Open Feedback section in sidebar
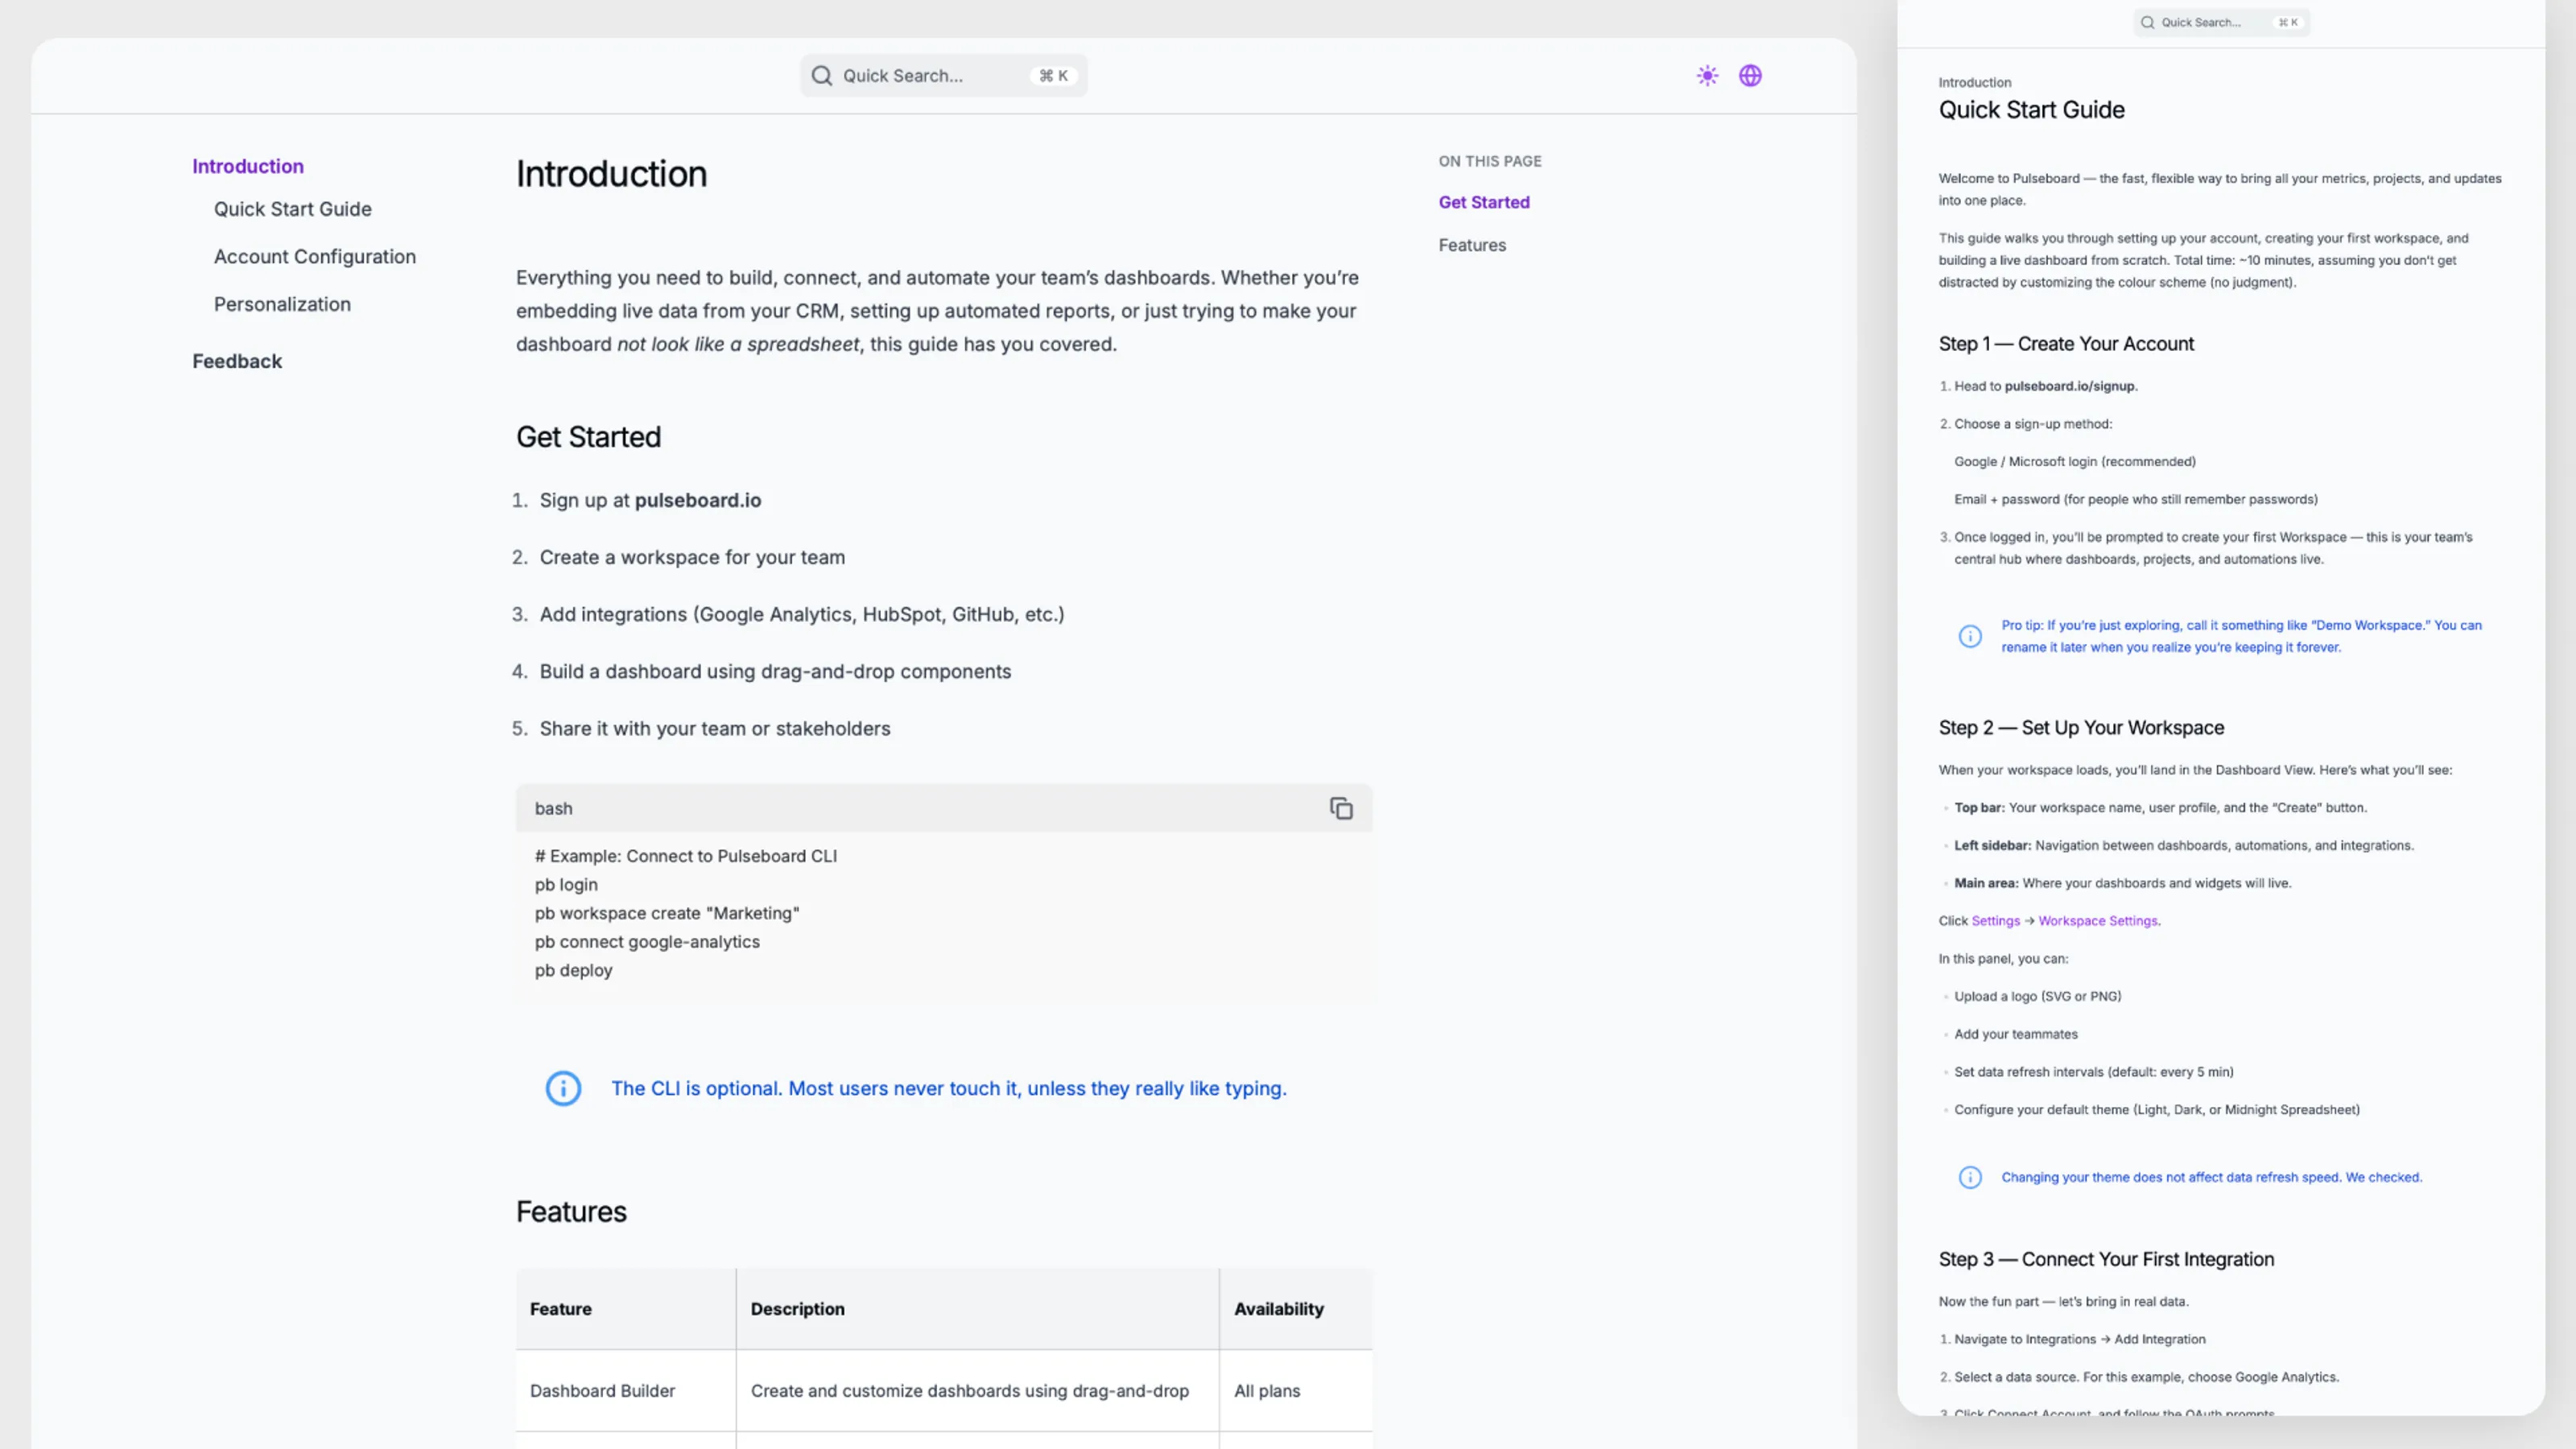Image resolution: width=2576 pixels, height=1449 pixels. (x=237, y=361)
